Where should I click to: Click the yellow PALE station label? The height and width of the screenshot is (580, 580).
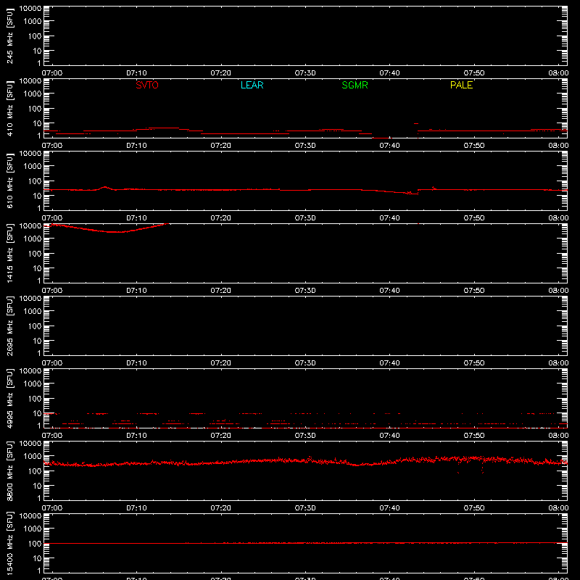461,85
